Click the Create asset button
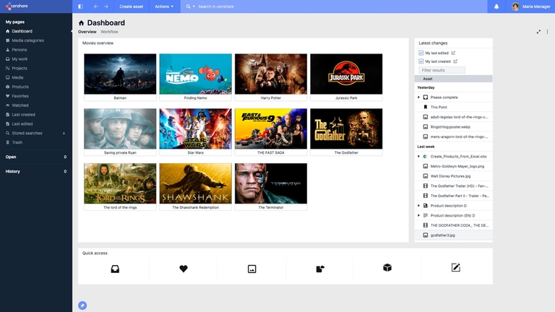The image size is (555, 312). point(132,6)
